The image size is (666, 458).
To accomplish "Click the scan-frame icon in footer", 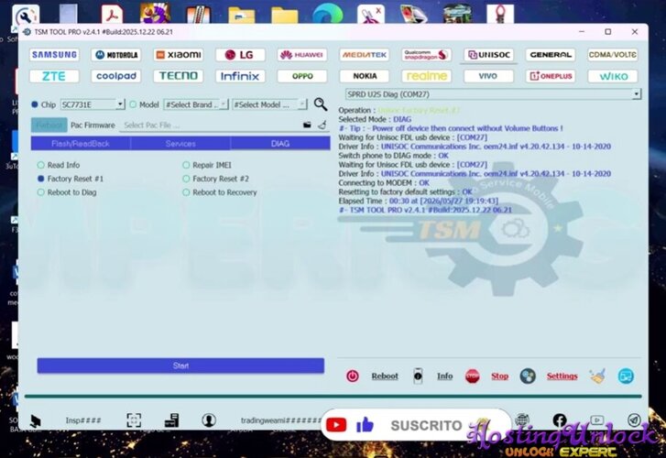I will pos(134,420).
